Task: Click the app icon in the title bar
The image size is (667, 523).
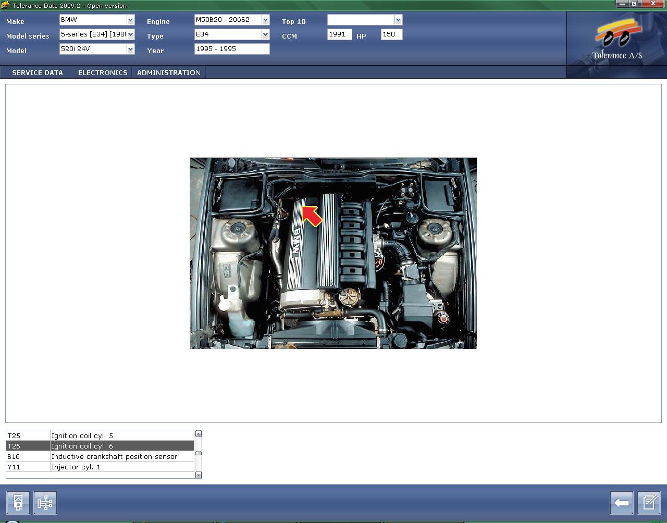Action: click(5, 5)
